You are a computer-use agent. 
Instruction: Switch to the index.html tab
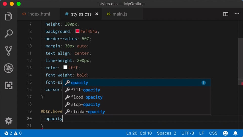[x=36, y=14]
